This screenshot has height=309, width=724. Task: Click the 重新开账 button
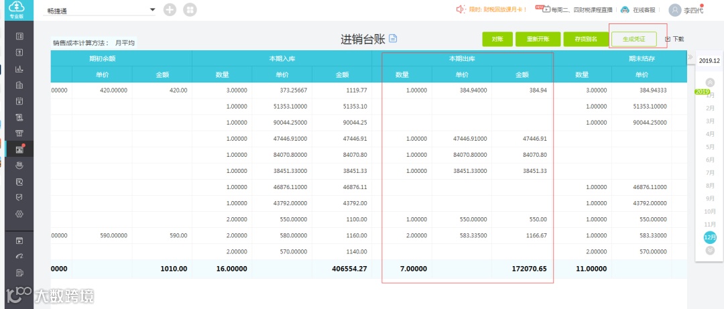[538, 40]
